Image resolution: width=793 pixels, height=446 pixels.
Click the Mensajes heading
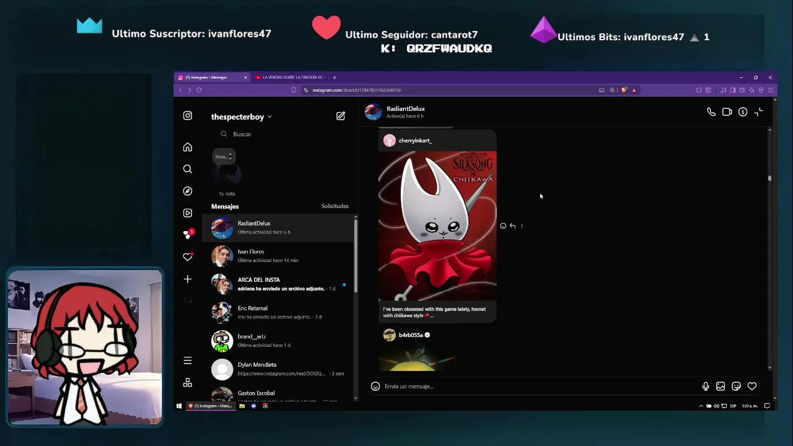tap(225, 207)
